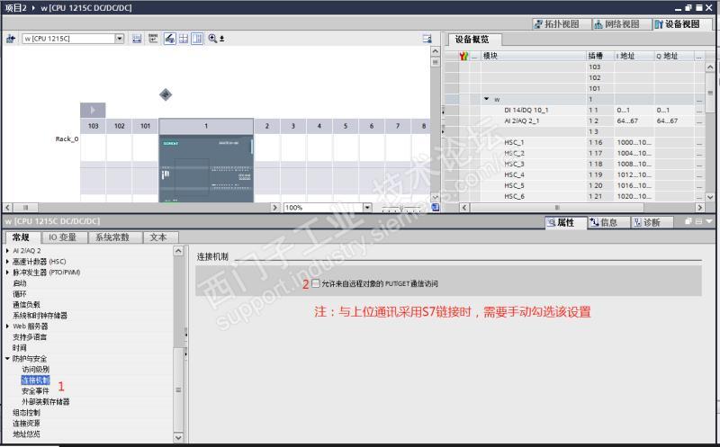
Task: Click the 插槽 column header
Action: 600,56
